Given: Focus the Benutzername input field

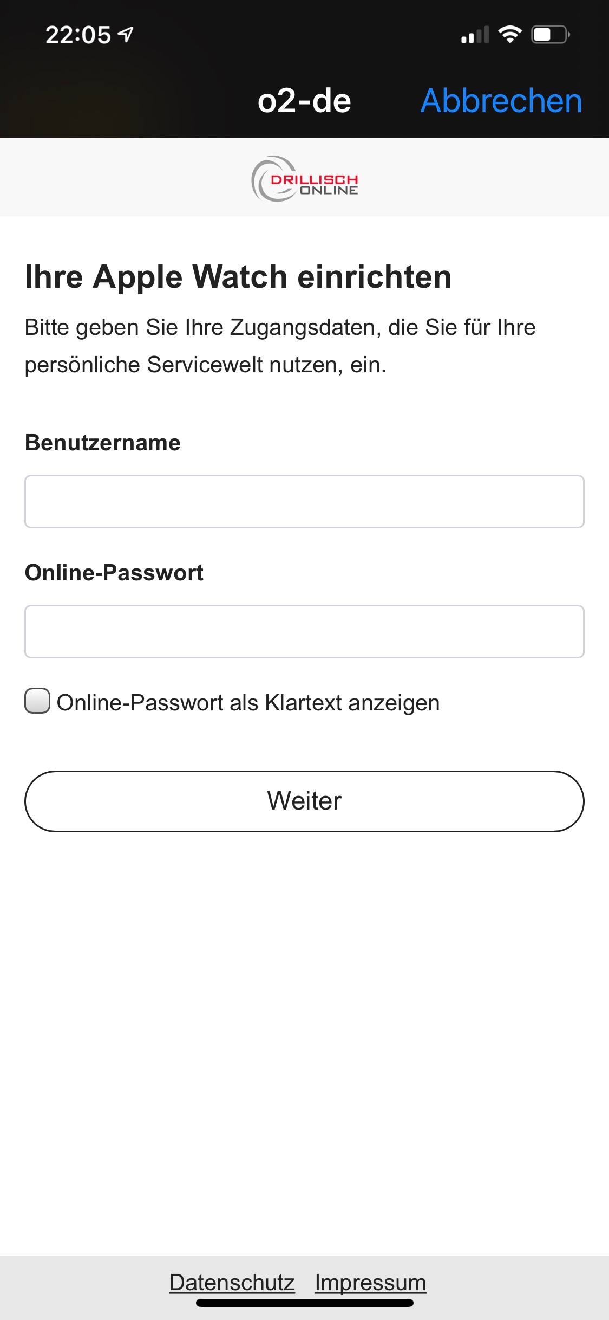Looking at the screenshot, I should pos(304,502).
